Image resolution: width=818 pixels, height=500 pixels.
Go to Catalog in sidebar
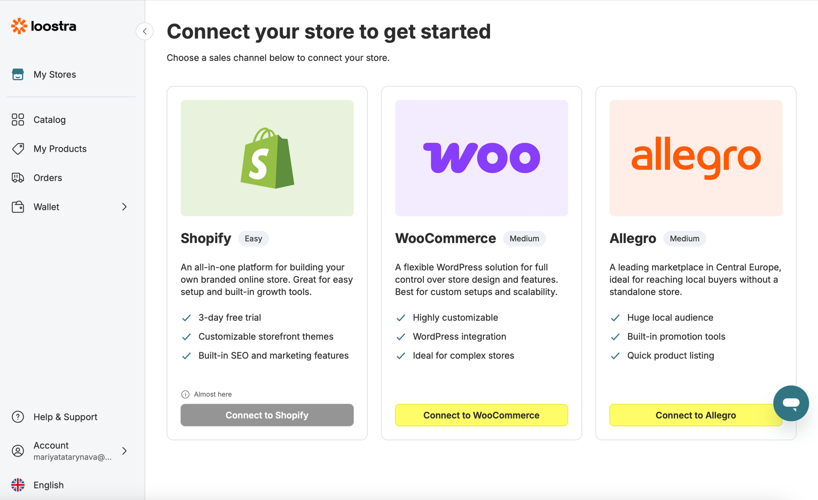tap(50, 120)
